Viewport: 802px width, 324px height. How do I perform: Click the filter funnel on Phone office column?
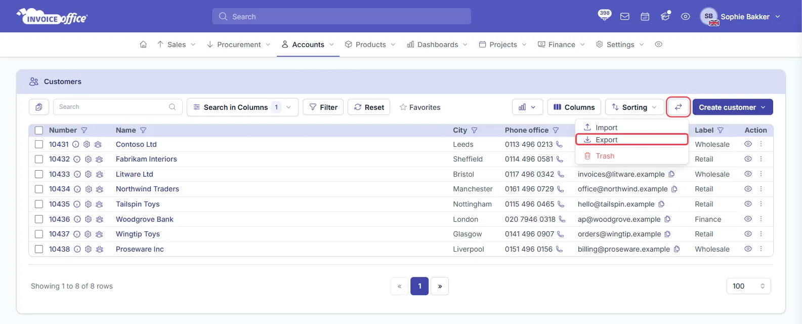556,130
